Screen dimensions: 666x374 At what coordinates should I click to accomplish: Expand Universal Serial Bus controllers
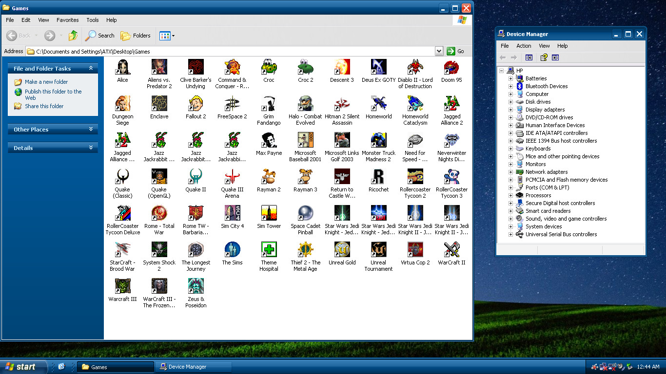pos(511,234)
